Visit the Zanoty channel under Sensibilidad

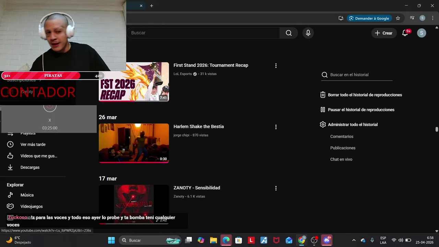(x=179, y=197)
